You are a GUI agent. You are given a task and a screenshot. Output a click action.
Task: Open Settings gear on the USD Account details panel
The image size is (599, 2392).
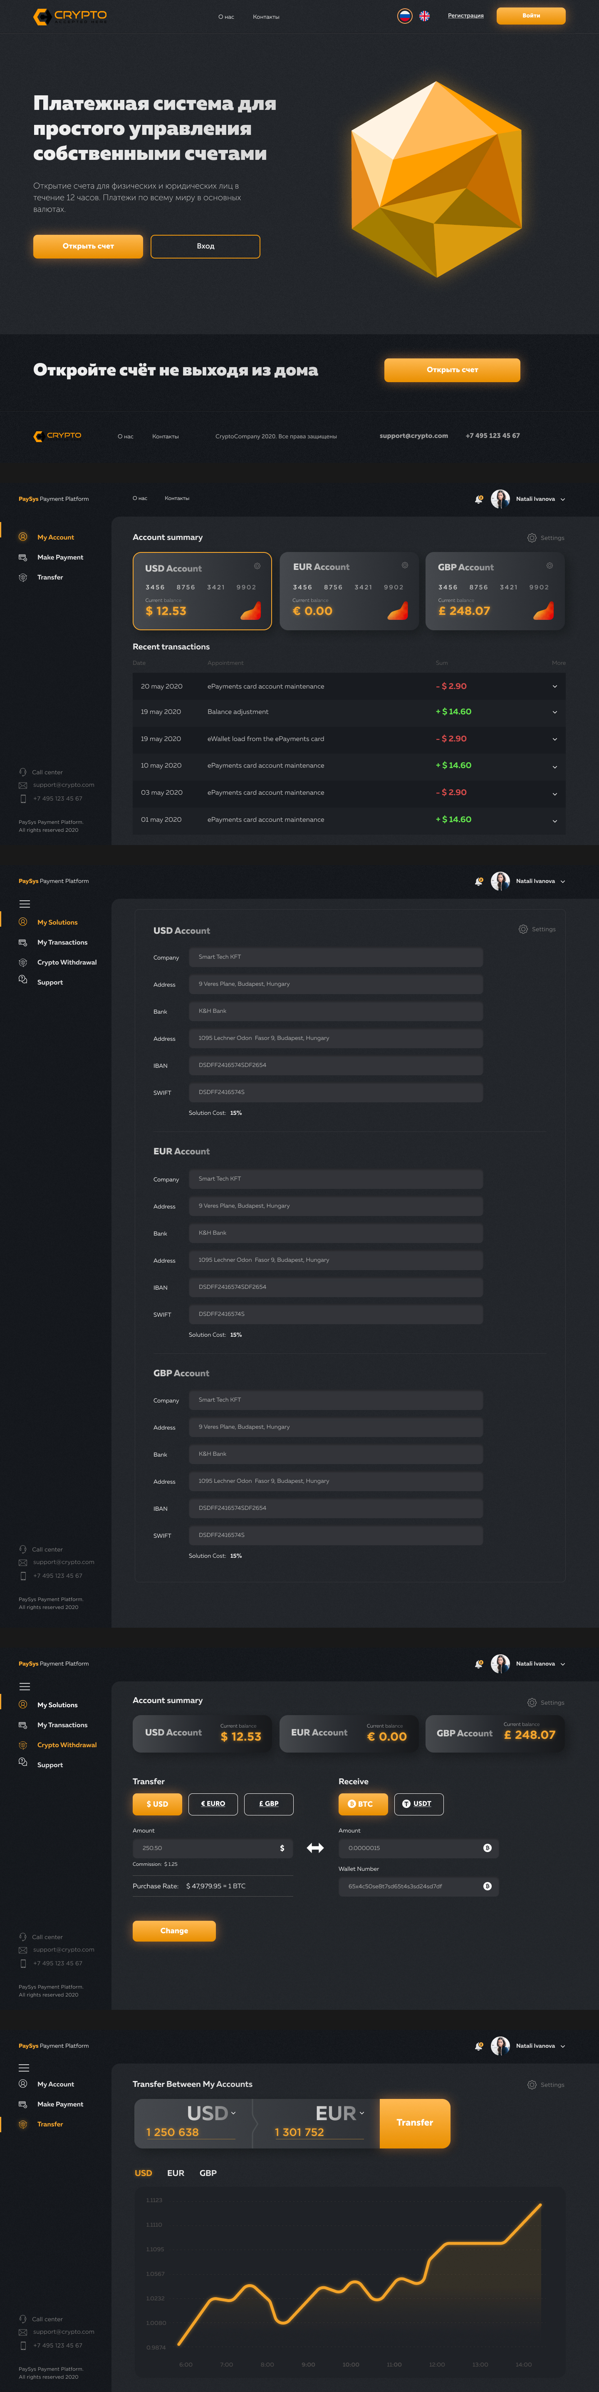523,929
